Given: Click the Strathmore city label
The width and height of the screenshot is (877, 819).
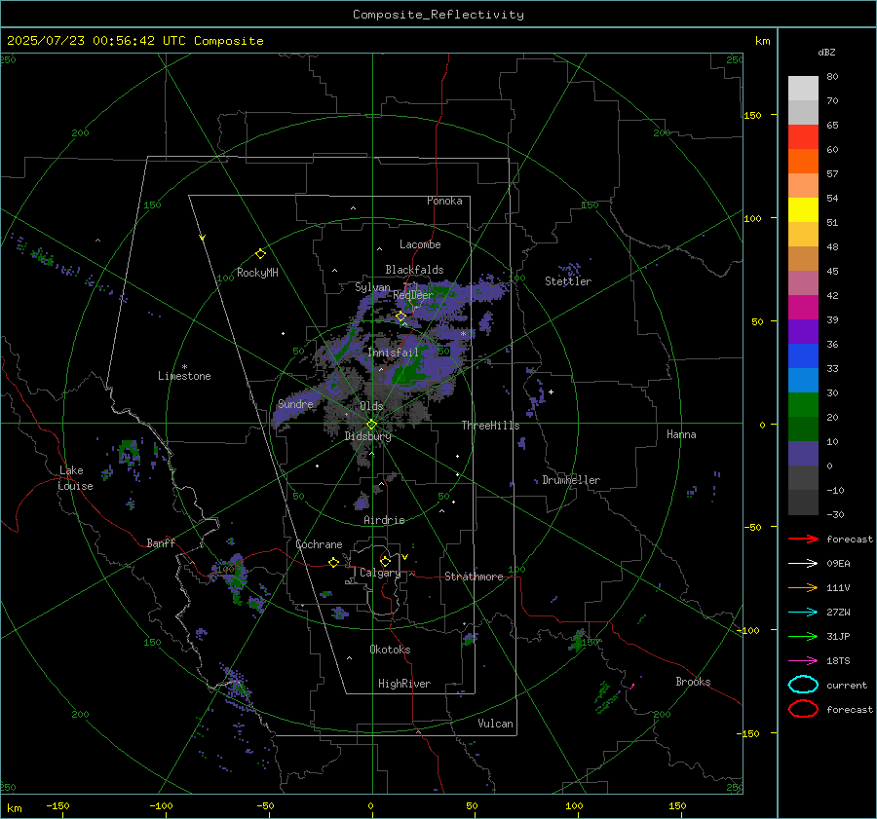Looking at the screenshot, I should [474, 577].
